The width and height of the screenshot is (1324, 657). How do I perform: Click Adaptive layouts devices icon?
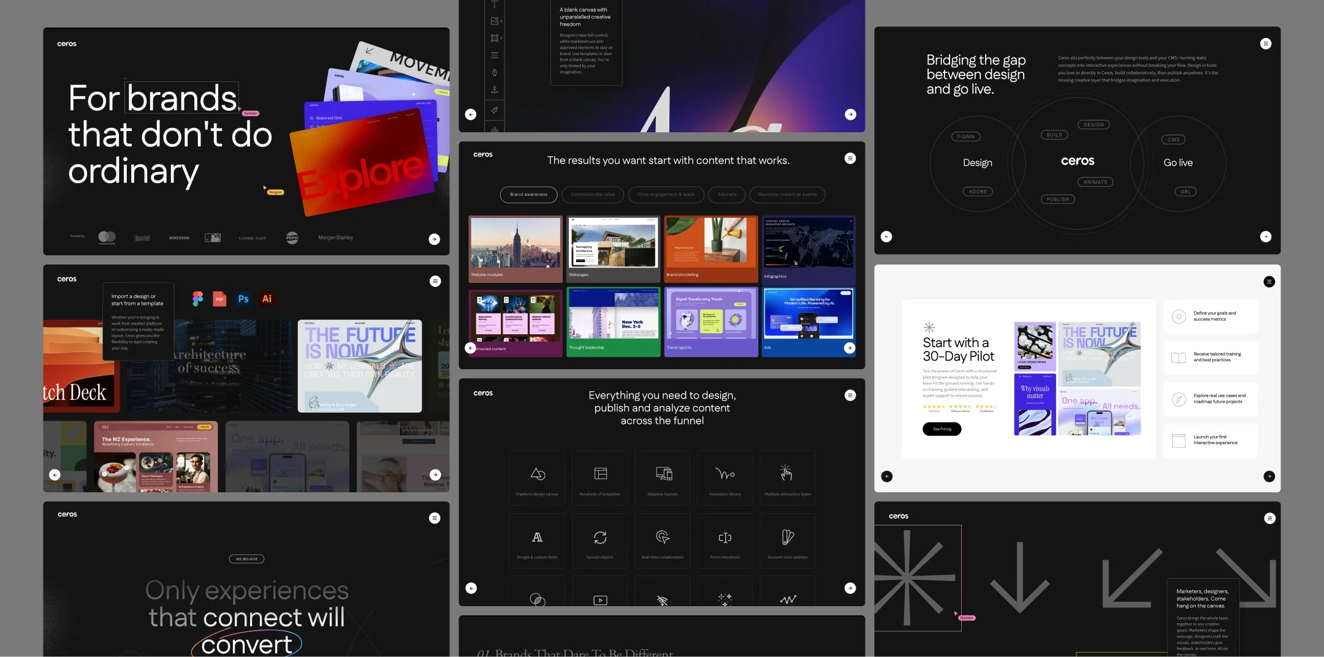click(x=664, y=473)
